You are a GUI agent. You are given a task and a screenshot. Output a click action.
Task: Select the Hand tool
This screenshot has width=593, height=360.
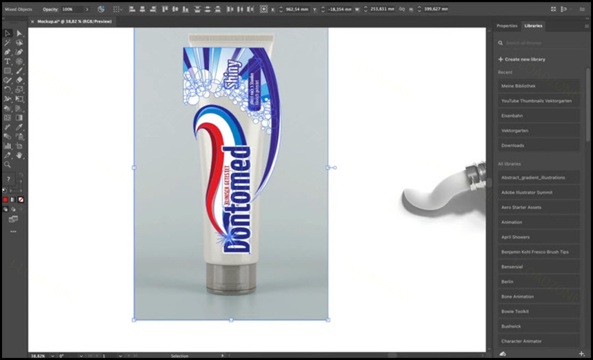tap(19, 155)
